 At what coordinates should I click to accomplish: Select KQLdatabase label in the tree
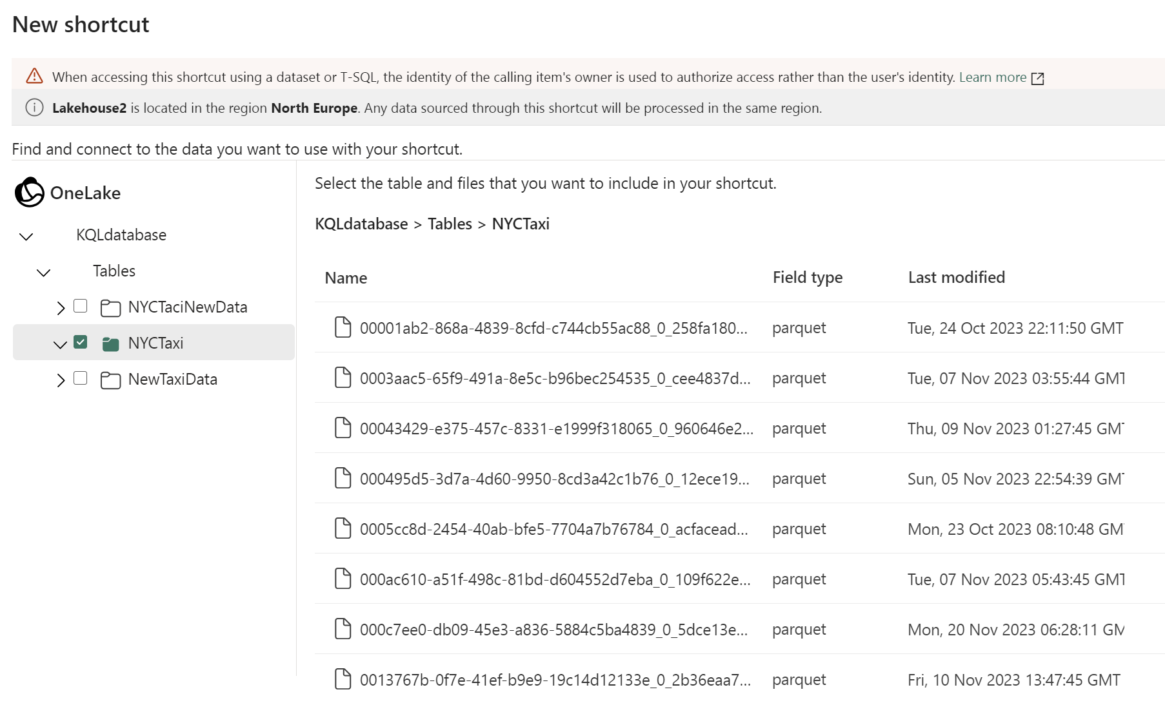121,235
